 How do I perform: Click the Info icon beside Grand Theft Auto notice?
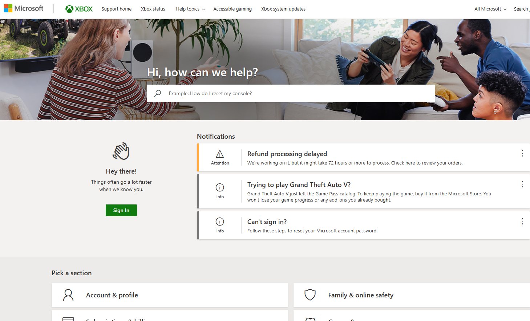click(x=220, y=187)
